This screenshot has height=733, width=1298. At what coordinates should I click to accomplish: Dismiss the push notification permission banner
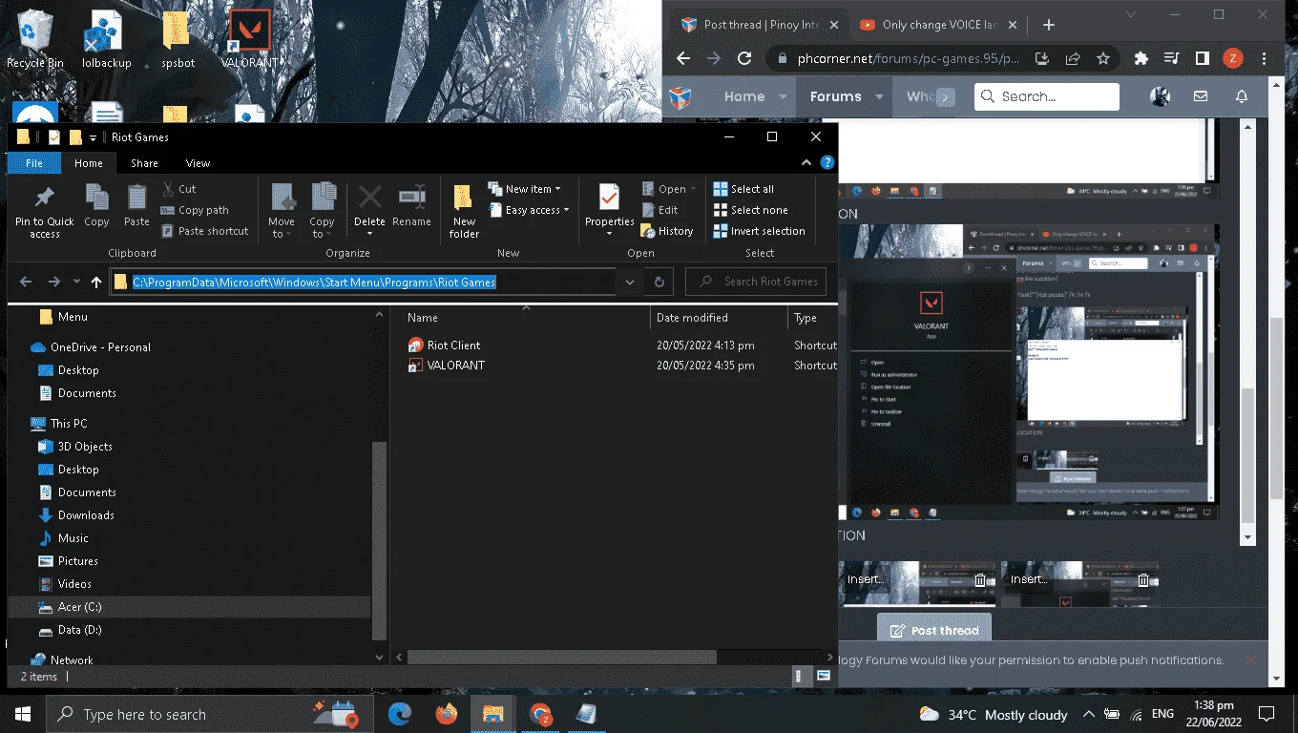[1251, 660]
